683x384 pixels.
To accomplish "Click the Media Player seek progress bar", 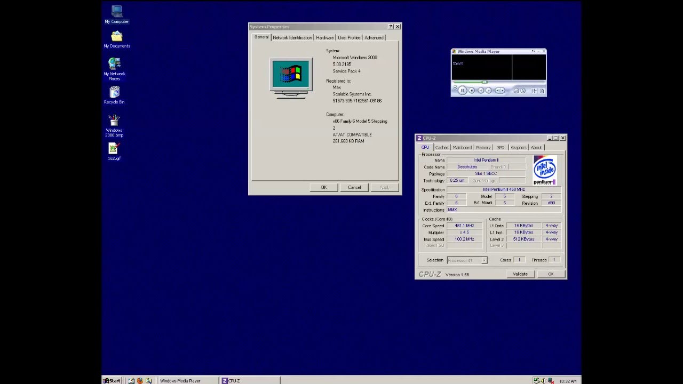I will click(499, 82).
